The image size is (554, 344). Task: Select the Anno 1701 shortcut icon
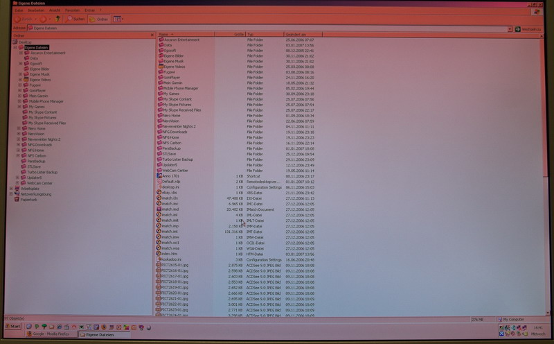click(159, 175)
